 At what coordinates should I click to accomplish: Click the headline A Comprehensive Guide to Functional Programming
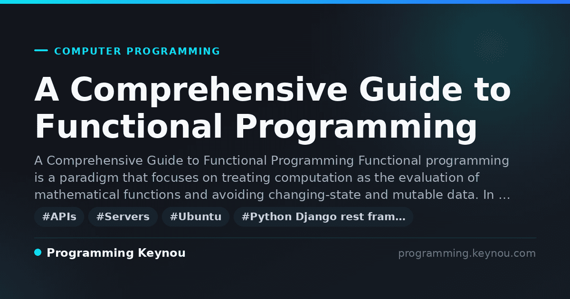click(x=273, y=108)
